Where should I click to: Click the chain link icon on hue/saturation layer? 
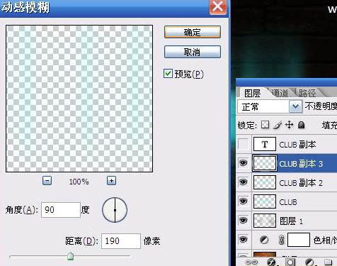click(x=281, y=240)
